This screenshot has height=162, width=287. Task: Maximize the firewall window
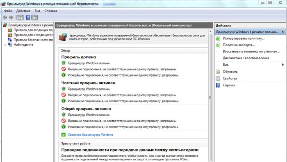click(x=270, y=2)
